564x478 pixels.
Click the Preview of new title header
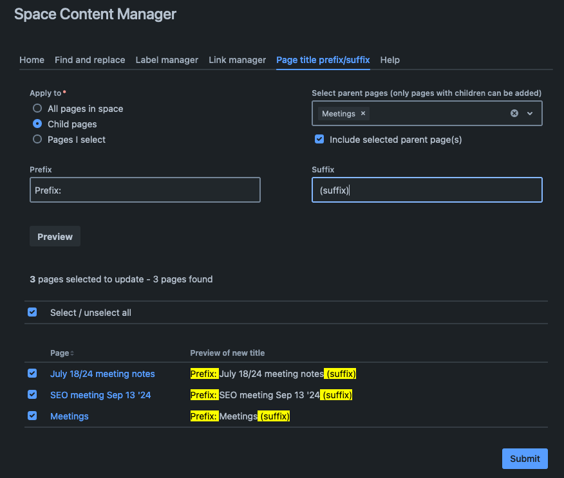click(227, 353)
